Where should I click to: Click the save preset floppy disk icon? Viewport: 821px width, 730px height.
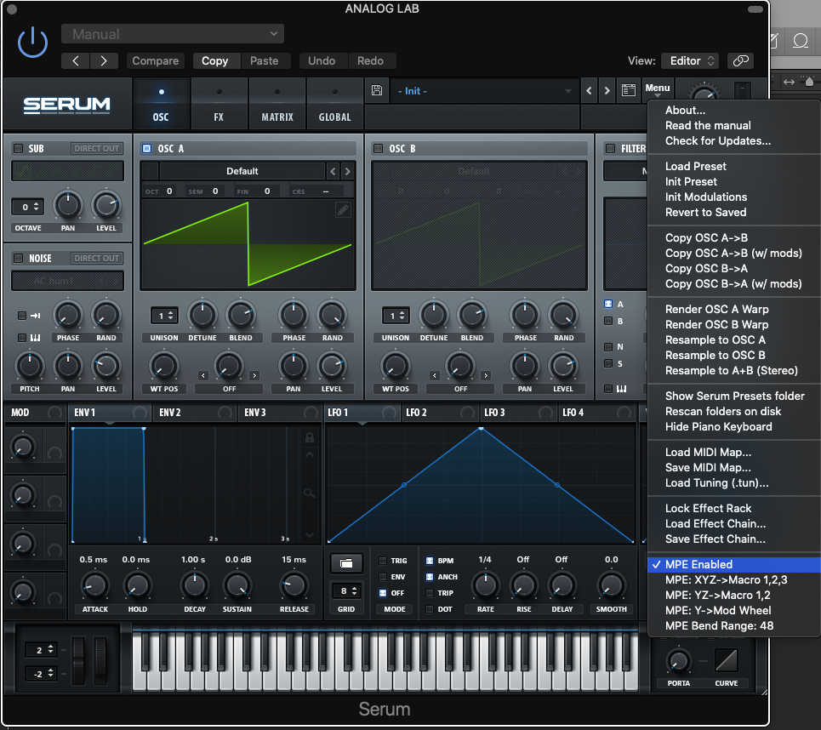[377, 91]
